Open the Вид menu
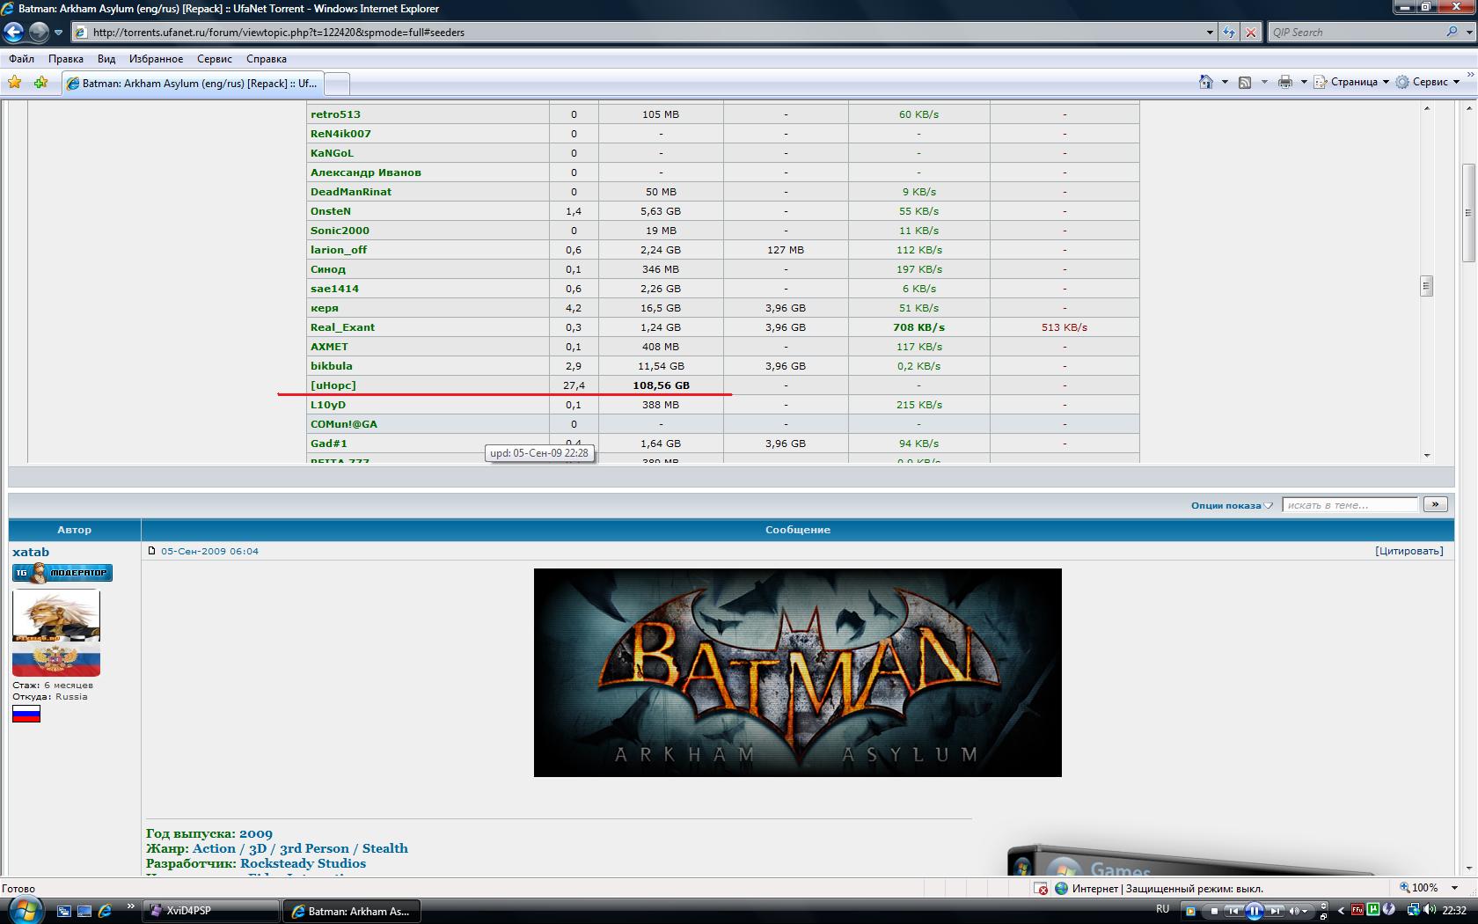The image size is (1478, 924). coord(106,59)
